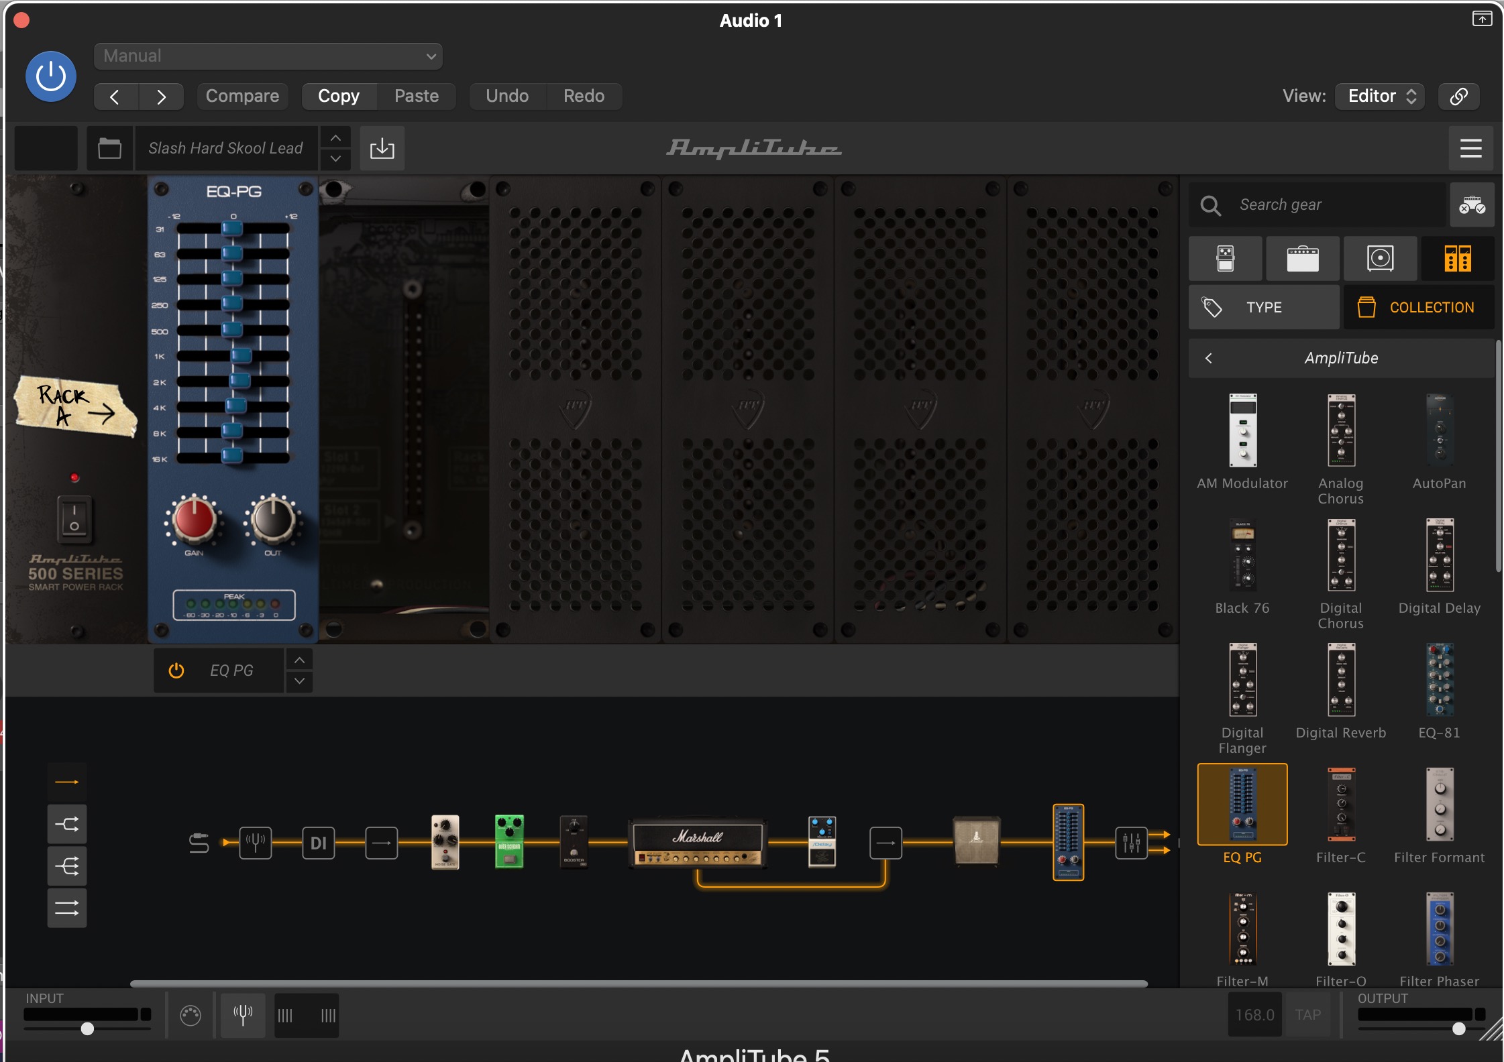Viewport: 1504px width, 1062px height.
Task: Open the preset browser folder icon
Action: coord(109,148)
